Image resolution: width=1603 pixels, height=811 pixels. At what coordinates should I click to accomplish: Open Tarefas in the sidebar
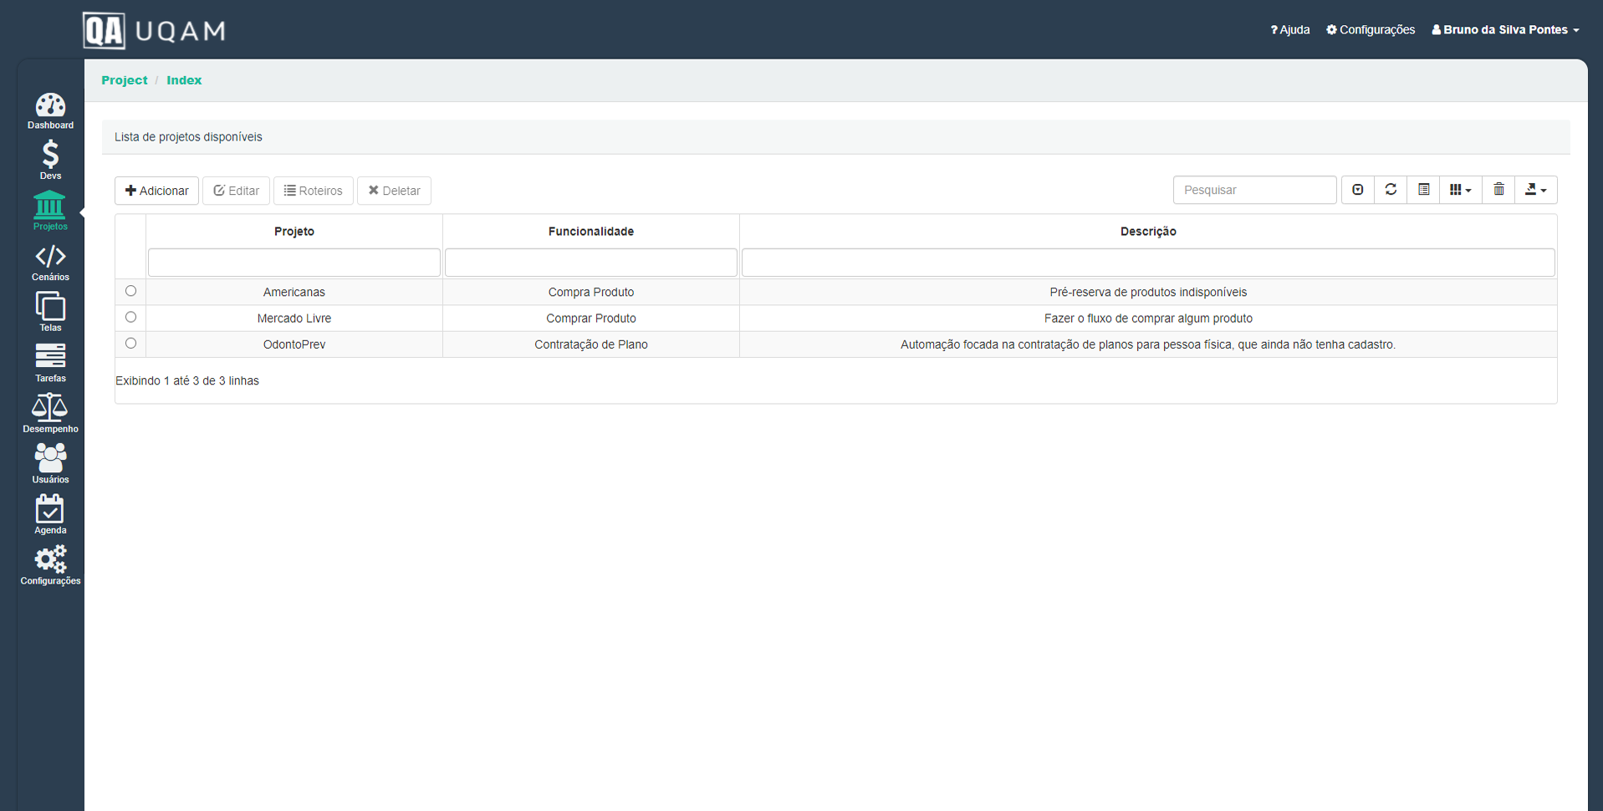(50, 363)
